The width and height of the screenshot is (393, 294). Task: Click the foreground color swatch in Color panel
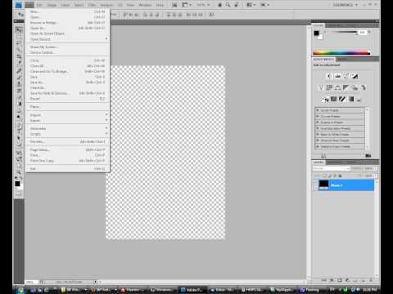click(x=316, y=33)
